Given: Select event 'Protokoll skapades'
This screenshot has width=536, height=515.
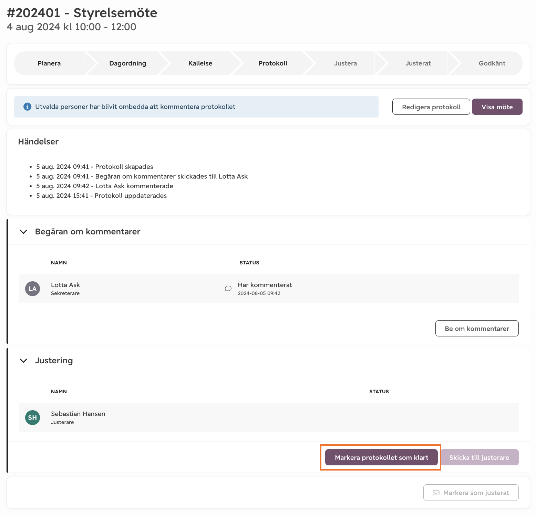Looking at the screenshot, I should [x=95, y=166].
